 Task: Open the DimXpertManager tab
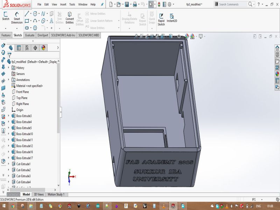coord(35,48)
